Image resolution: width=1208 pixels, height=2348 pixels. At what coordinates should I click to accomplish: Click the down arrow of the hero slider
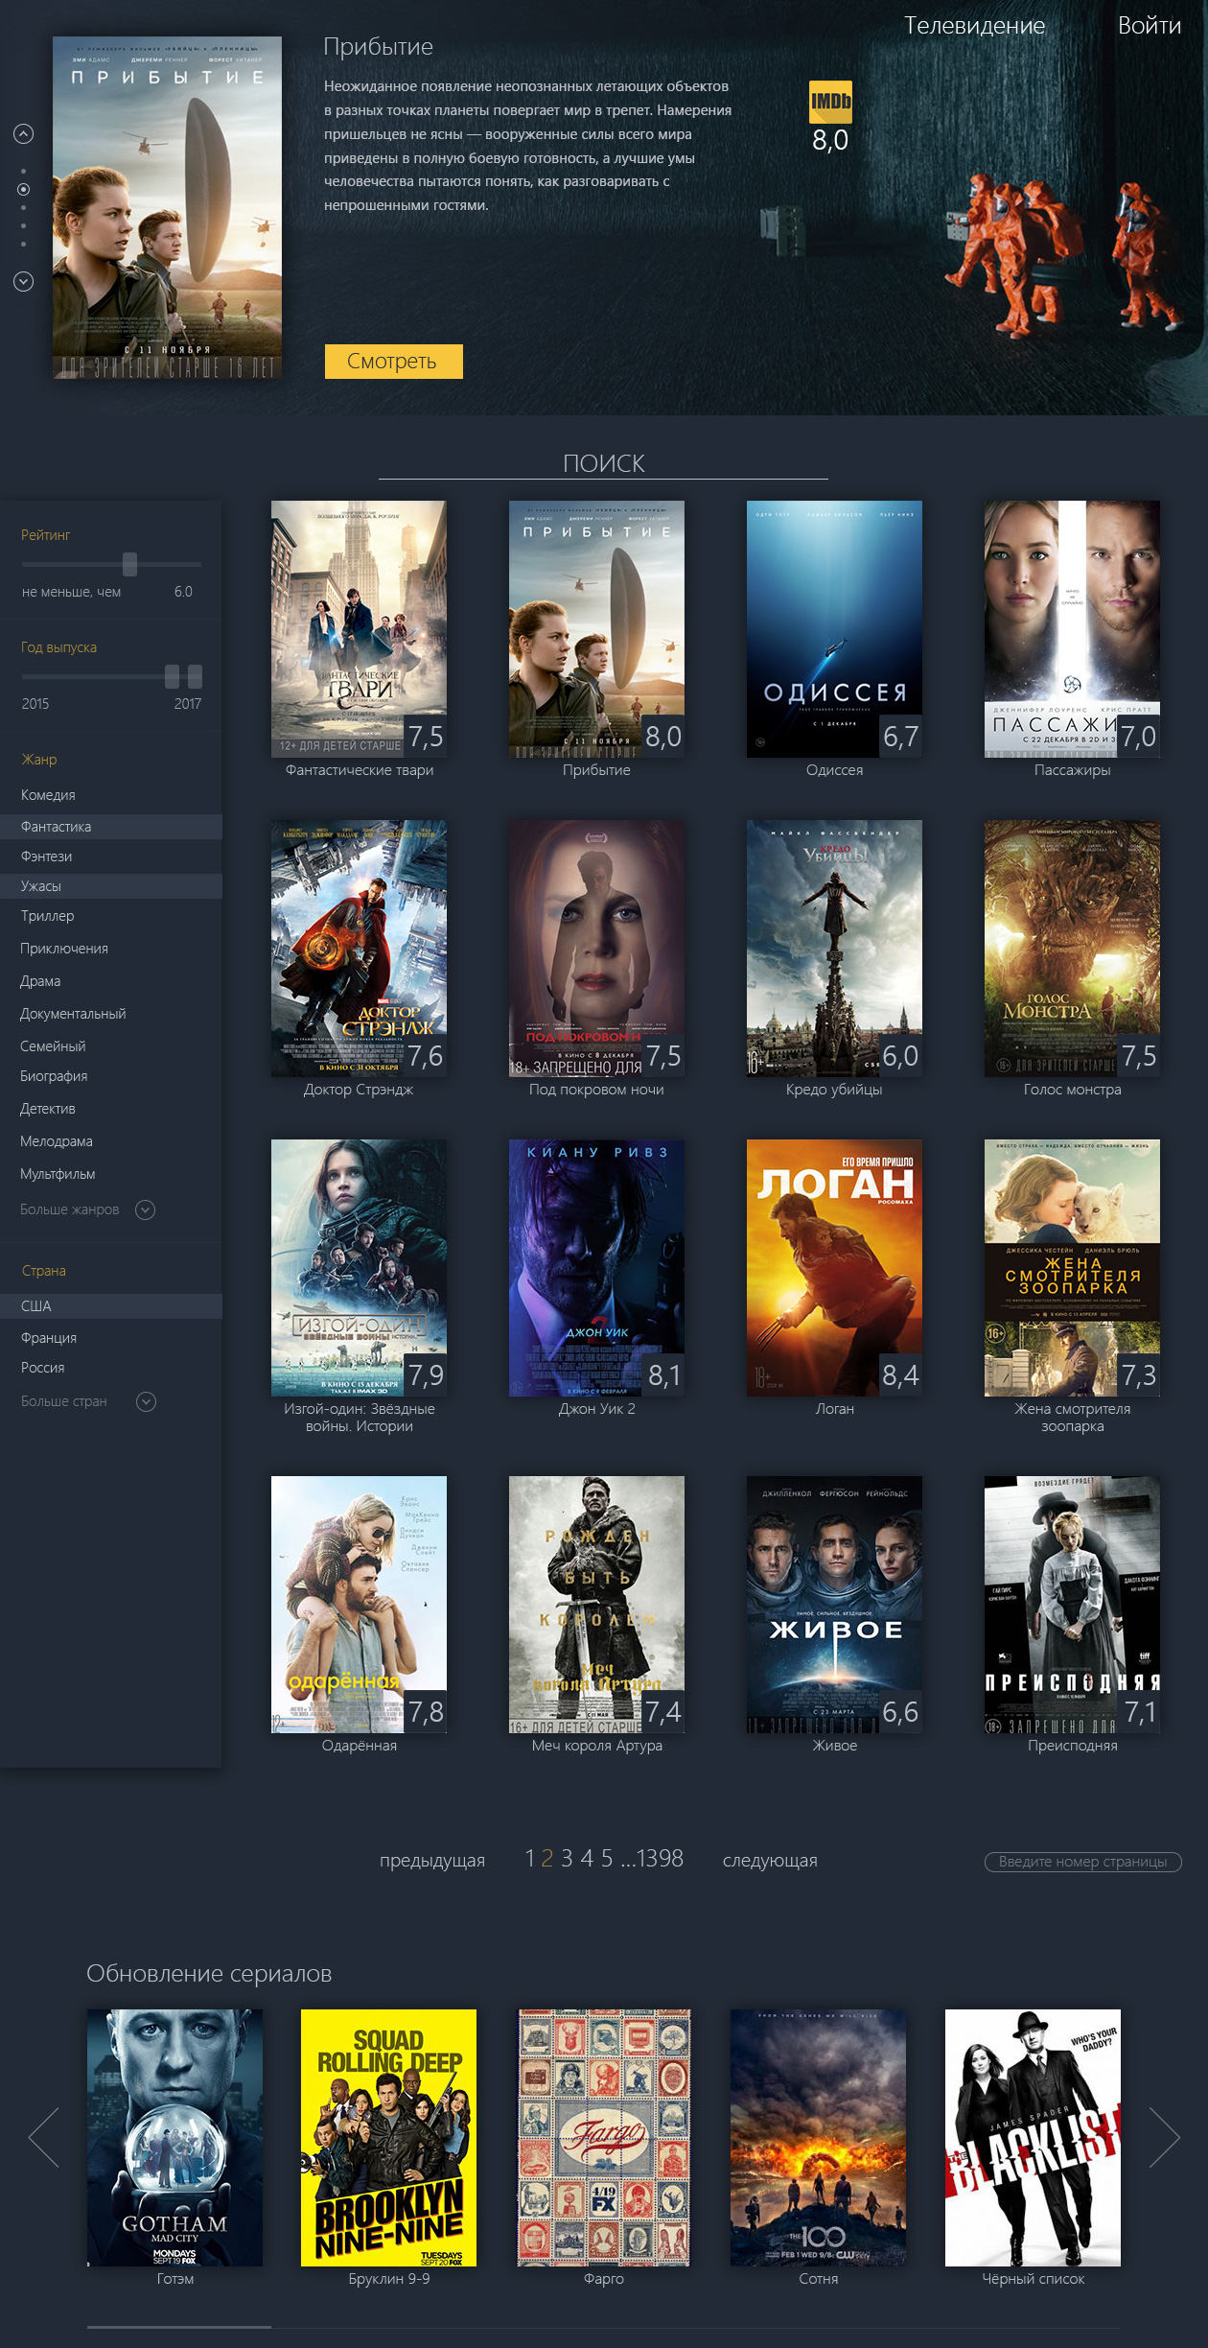click(x=24, y=282)
